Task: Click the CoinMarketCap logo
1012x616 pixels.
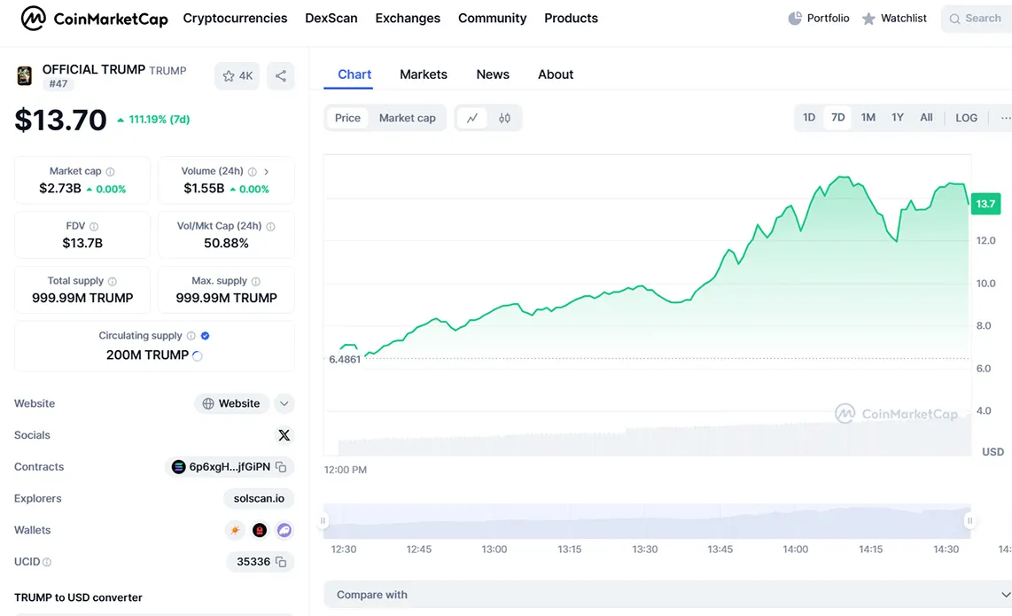Action: (94, 18)
